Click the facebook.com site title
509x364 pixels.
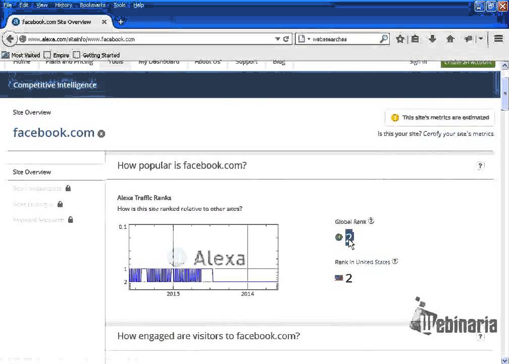pos(54,132)
